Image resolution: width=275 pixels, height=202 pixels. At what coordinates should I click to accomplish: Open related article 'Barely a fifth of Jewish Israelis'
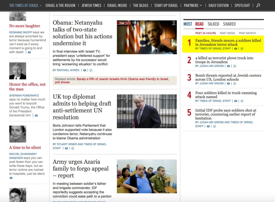click(x=112, y=81)
